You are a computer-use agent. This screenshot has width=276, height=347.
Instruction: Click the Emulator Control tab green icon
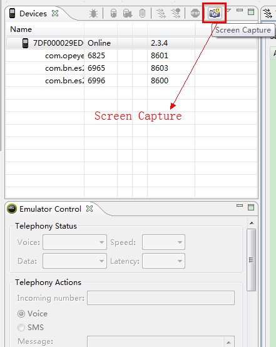[x=12, y=209]
